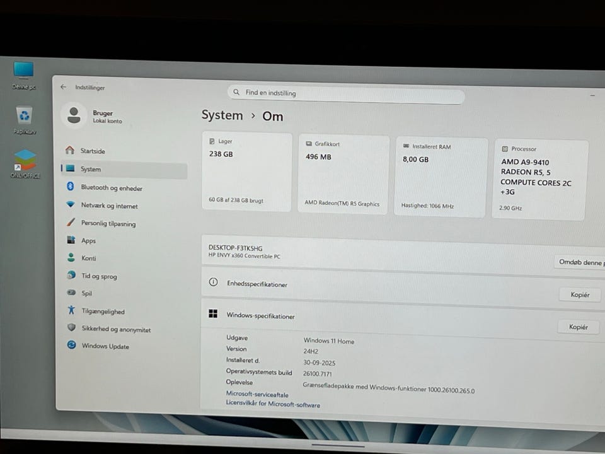Click the Windows 11 Home edition value
605x454 pixels.
coord(329,340)
